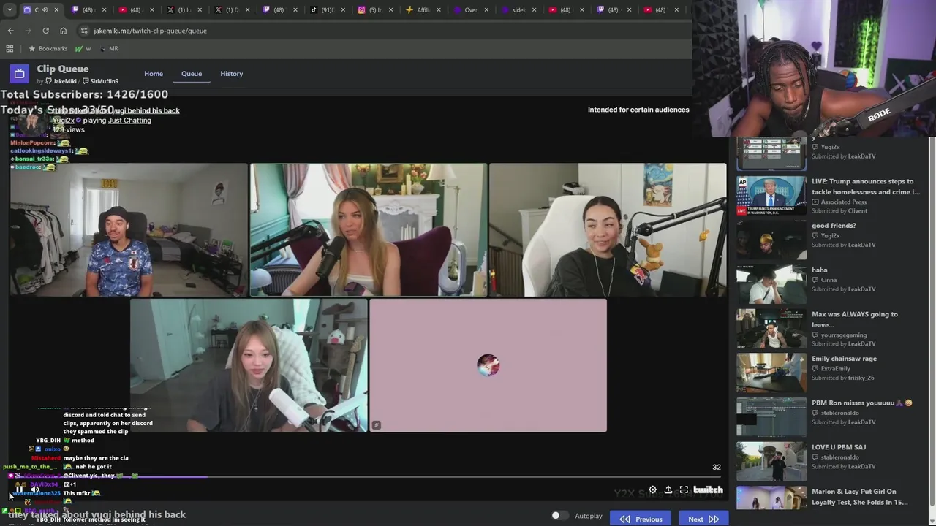This screenshot has width=936, height=526.
Task: Select the 'LOVE U PBM SAJ' clip thumbnail
Action: (x=771, y=462)
